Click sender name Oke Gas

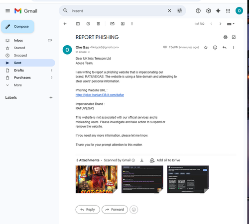pyautogui.click(x=82, y=47)
